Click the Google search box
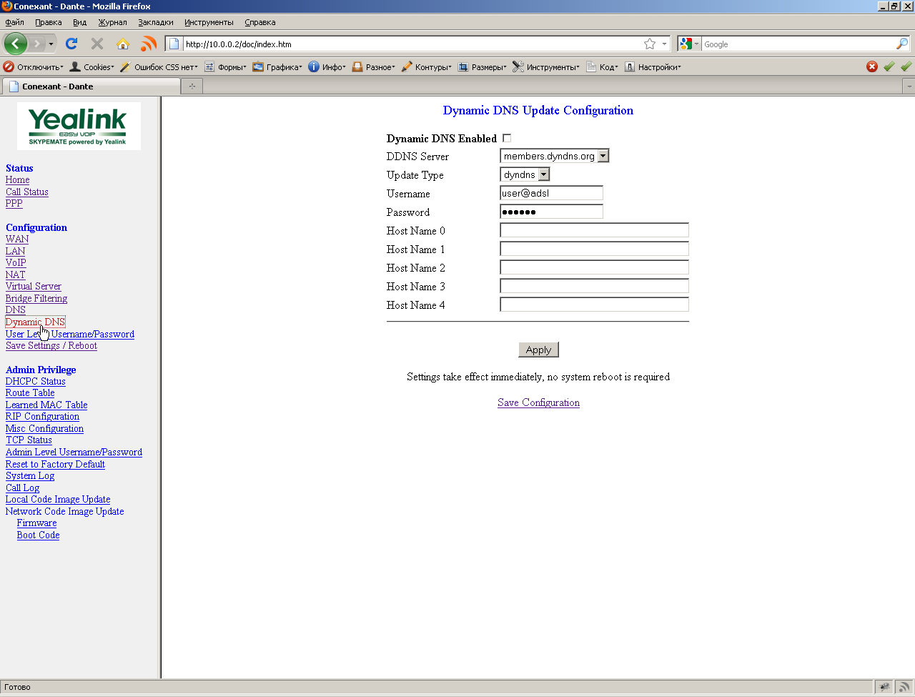The width and height of the screenshot is (915, 697). coord(798,44)
